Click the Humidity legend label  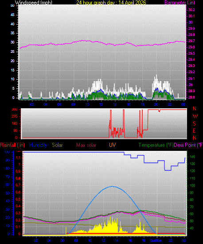38,145
